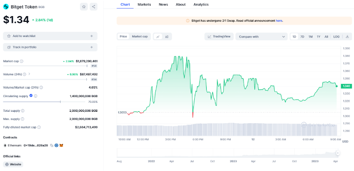Click the 70.00% circulating percentage
Image resolution: width=354 pixels, height=171 pixels.
[93, 102]
